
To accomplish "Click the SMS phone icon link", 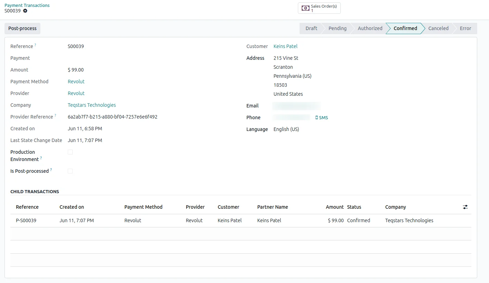I will click(x=322, y=118).
